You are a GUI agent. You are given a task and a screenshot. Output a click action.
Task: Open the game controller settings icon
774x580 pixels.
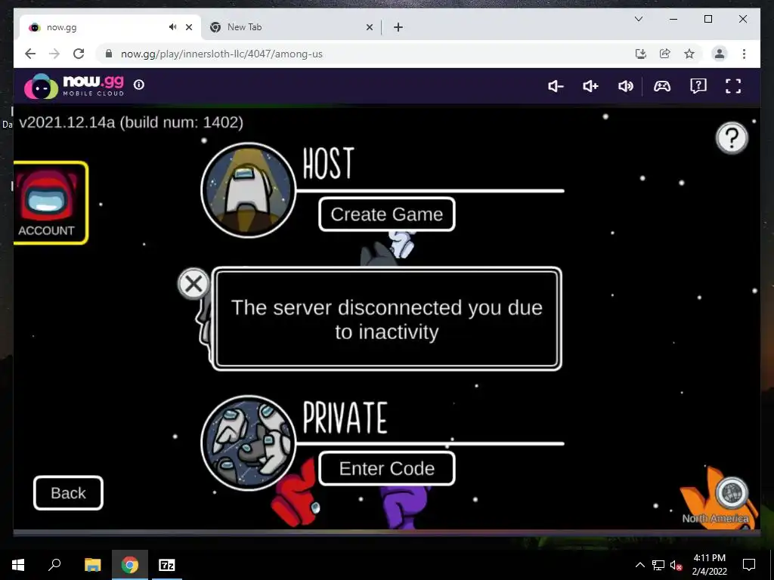tap(662, 86)
